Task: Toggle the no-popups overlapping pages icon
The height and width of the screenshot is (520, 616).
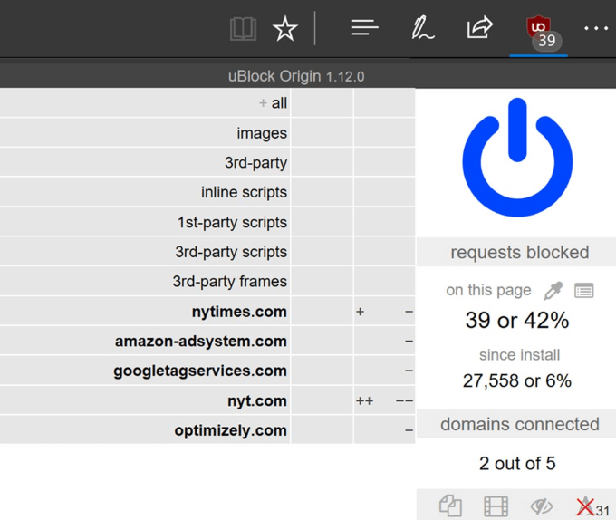Action: (x=450, y=506)
